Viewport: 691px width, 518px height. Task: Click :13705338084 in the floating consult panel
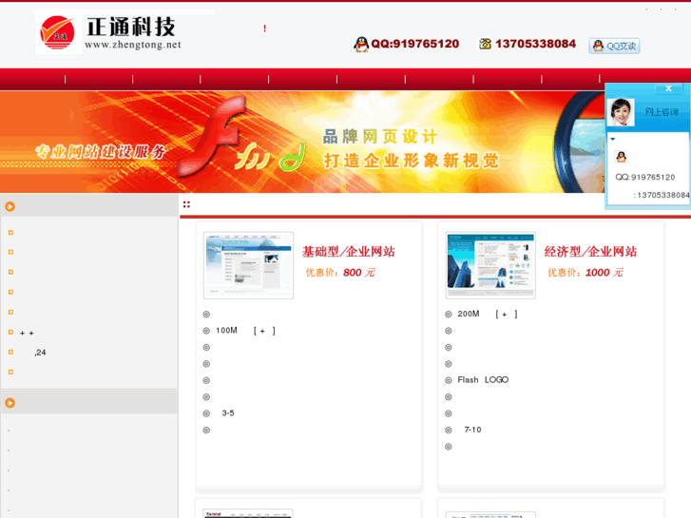pos(662,195)
